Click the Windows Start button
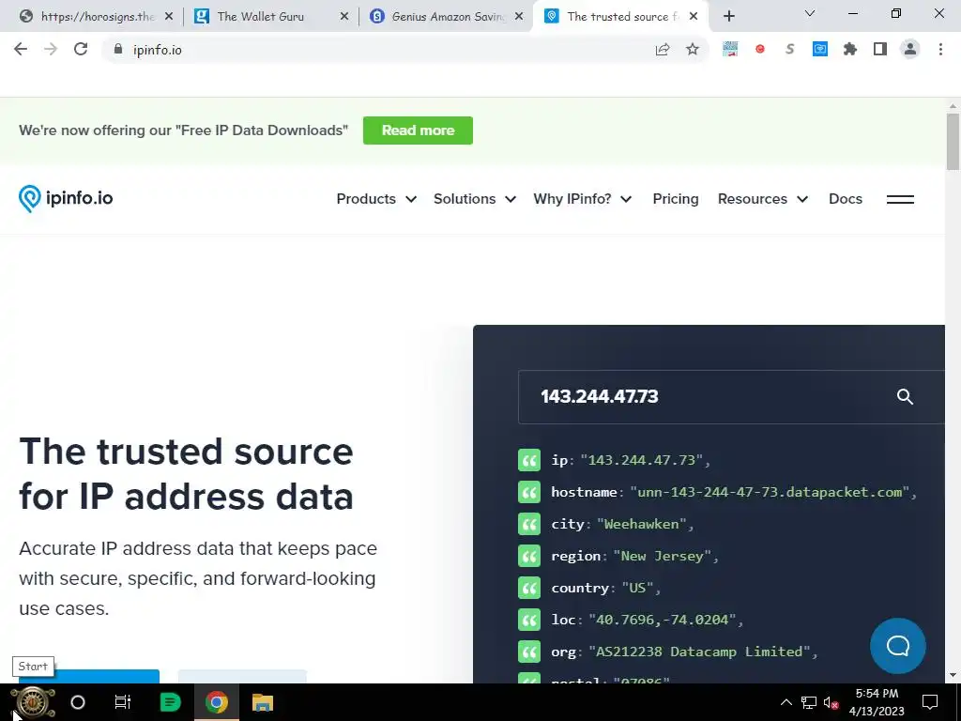The width and height of the screenshot is (961, 721). pyautogui.click(x=33, y=702)
